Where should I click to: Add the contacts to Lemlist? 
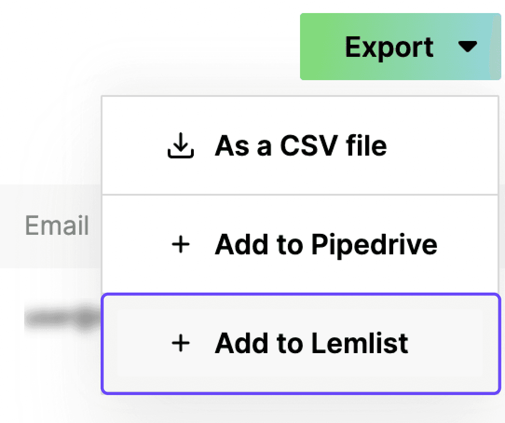pyautogui.click(x=311, y=343)
